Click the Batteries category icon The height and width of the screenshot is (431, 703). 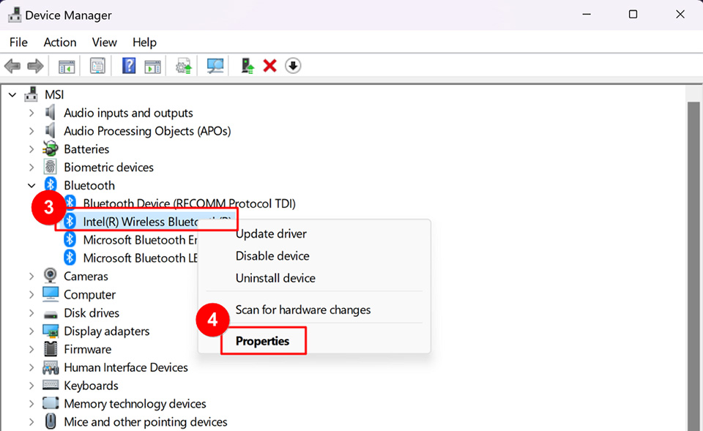51,149
